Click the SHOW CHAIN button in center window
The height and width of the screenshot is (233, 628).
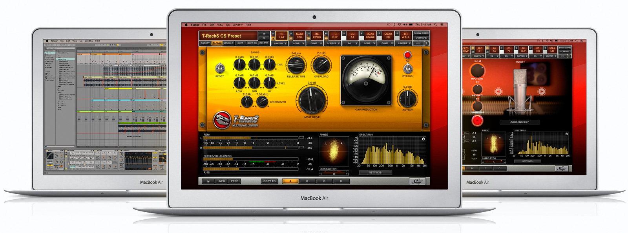click(421, 33)
